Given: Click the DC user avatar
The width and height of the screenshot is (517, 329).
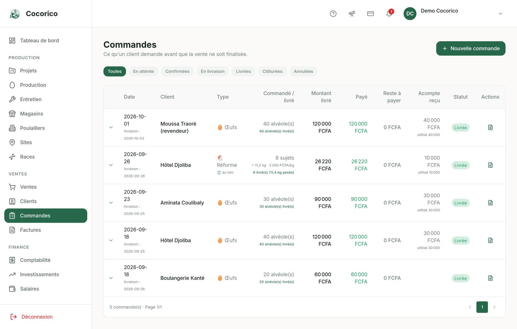Looking at the screenshot, I should pos(410,14).
